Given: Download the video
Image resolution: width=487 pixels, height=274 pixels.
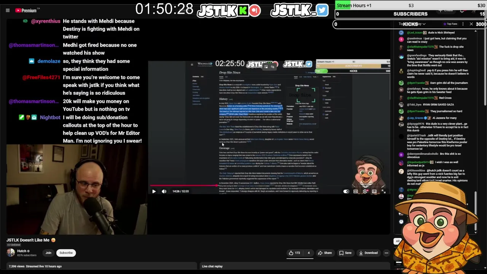Looking at the screenshot, I should (368, 253).
